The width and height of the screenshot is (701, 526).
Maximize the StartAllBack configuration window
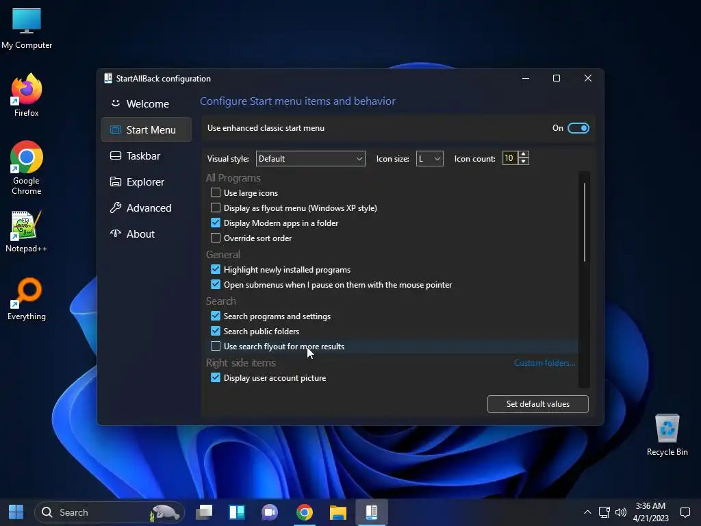pyautogui.click(x=556, y=78)
